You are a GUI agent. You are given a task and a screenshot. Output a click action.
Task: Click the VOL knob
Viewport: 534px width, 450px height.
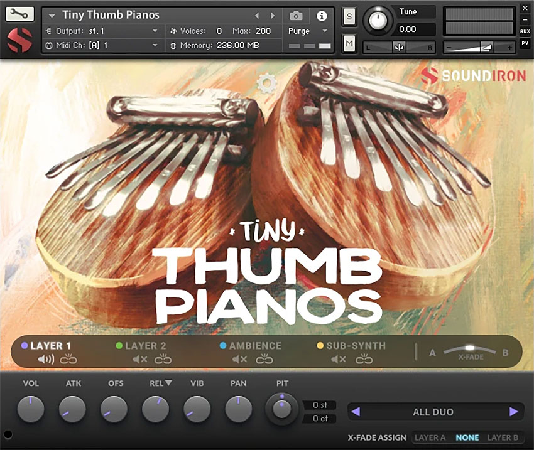click(x=31, y=409)
